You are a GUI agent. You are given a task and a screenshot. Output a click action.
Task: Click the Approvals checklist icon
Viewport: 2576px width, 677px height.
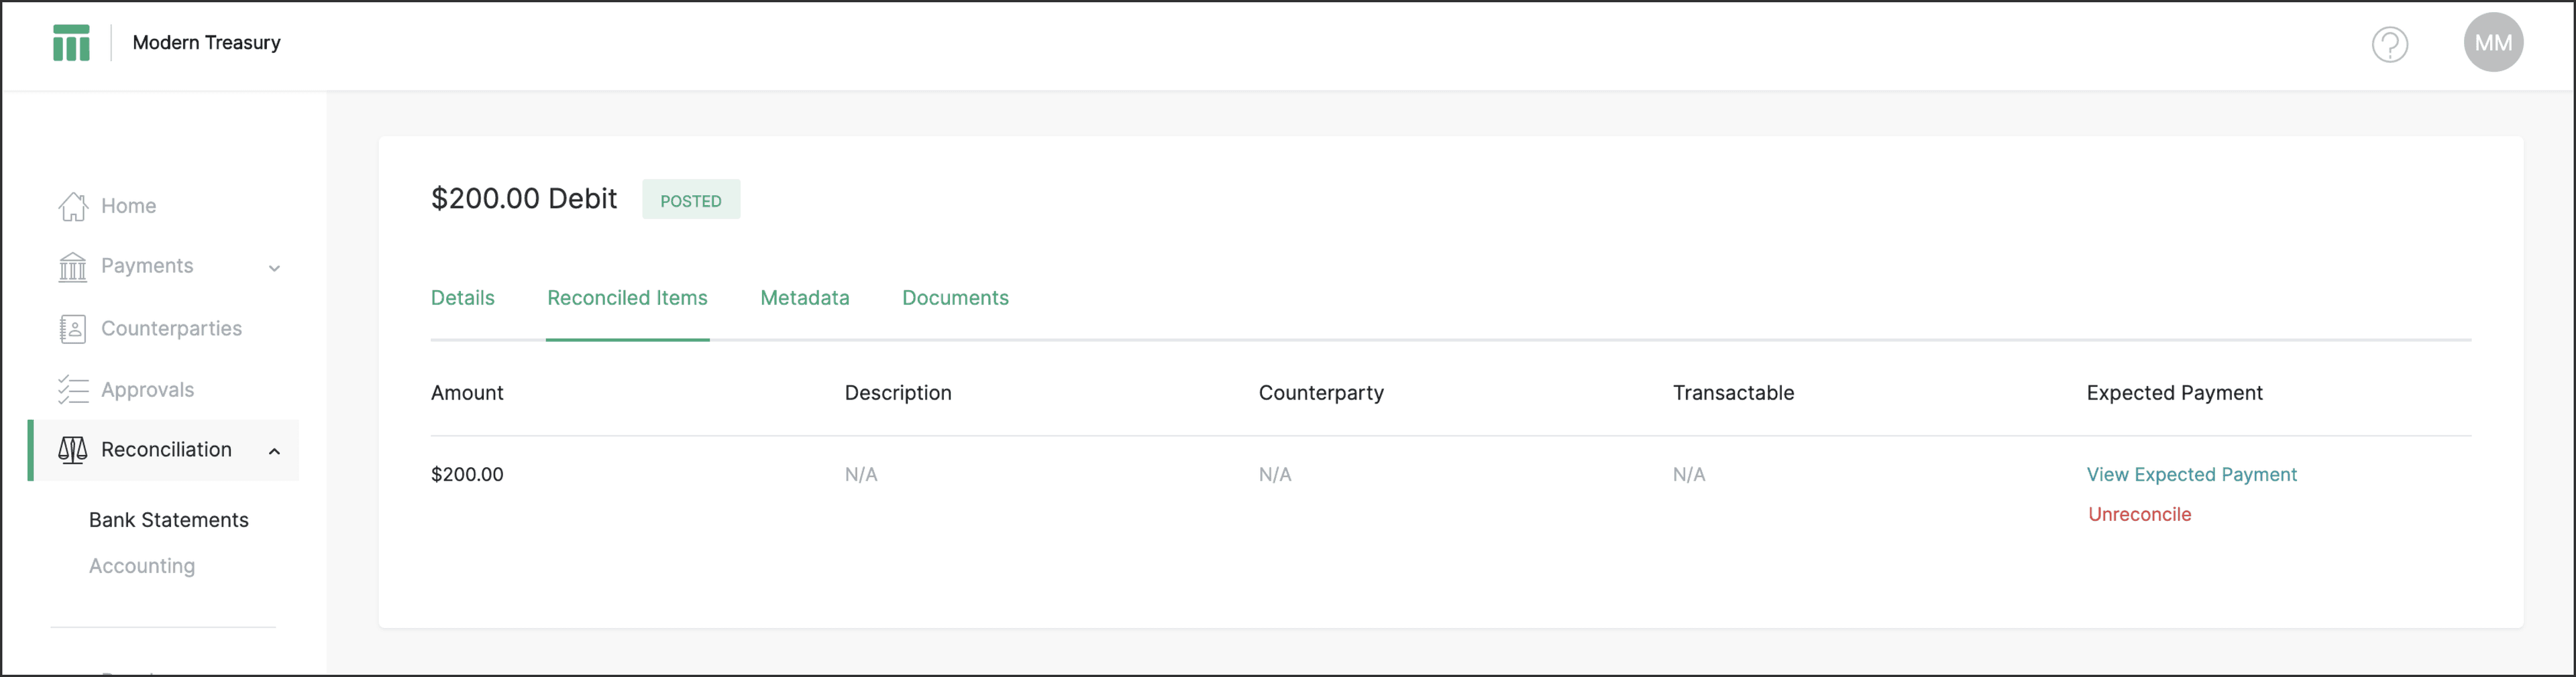(72, 389)
